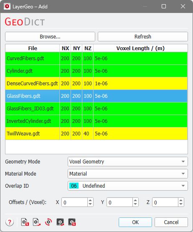Open the Geometry Mode dropdown

click(x=128, y=162)
